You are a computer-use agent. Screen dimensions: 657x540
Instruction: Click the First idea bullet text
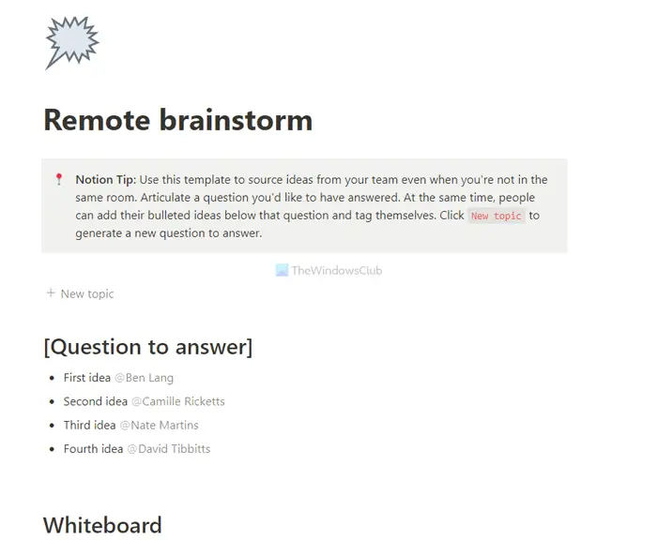pos(87,378)
